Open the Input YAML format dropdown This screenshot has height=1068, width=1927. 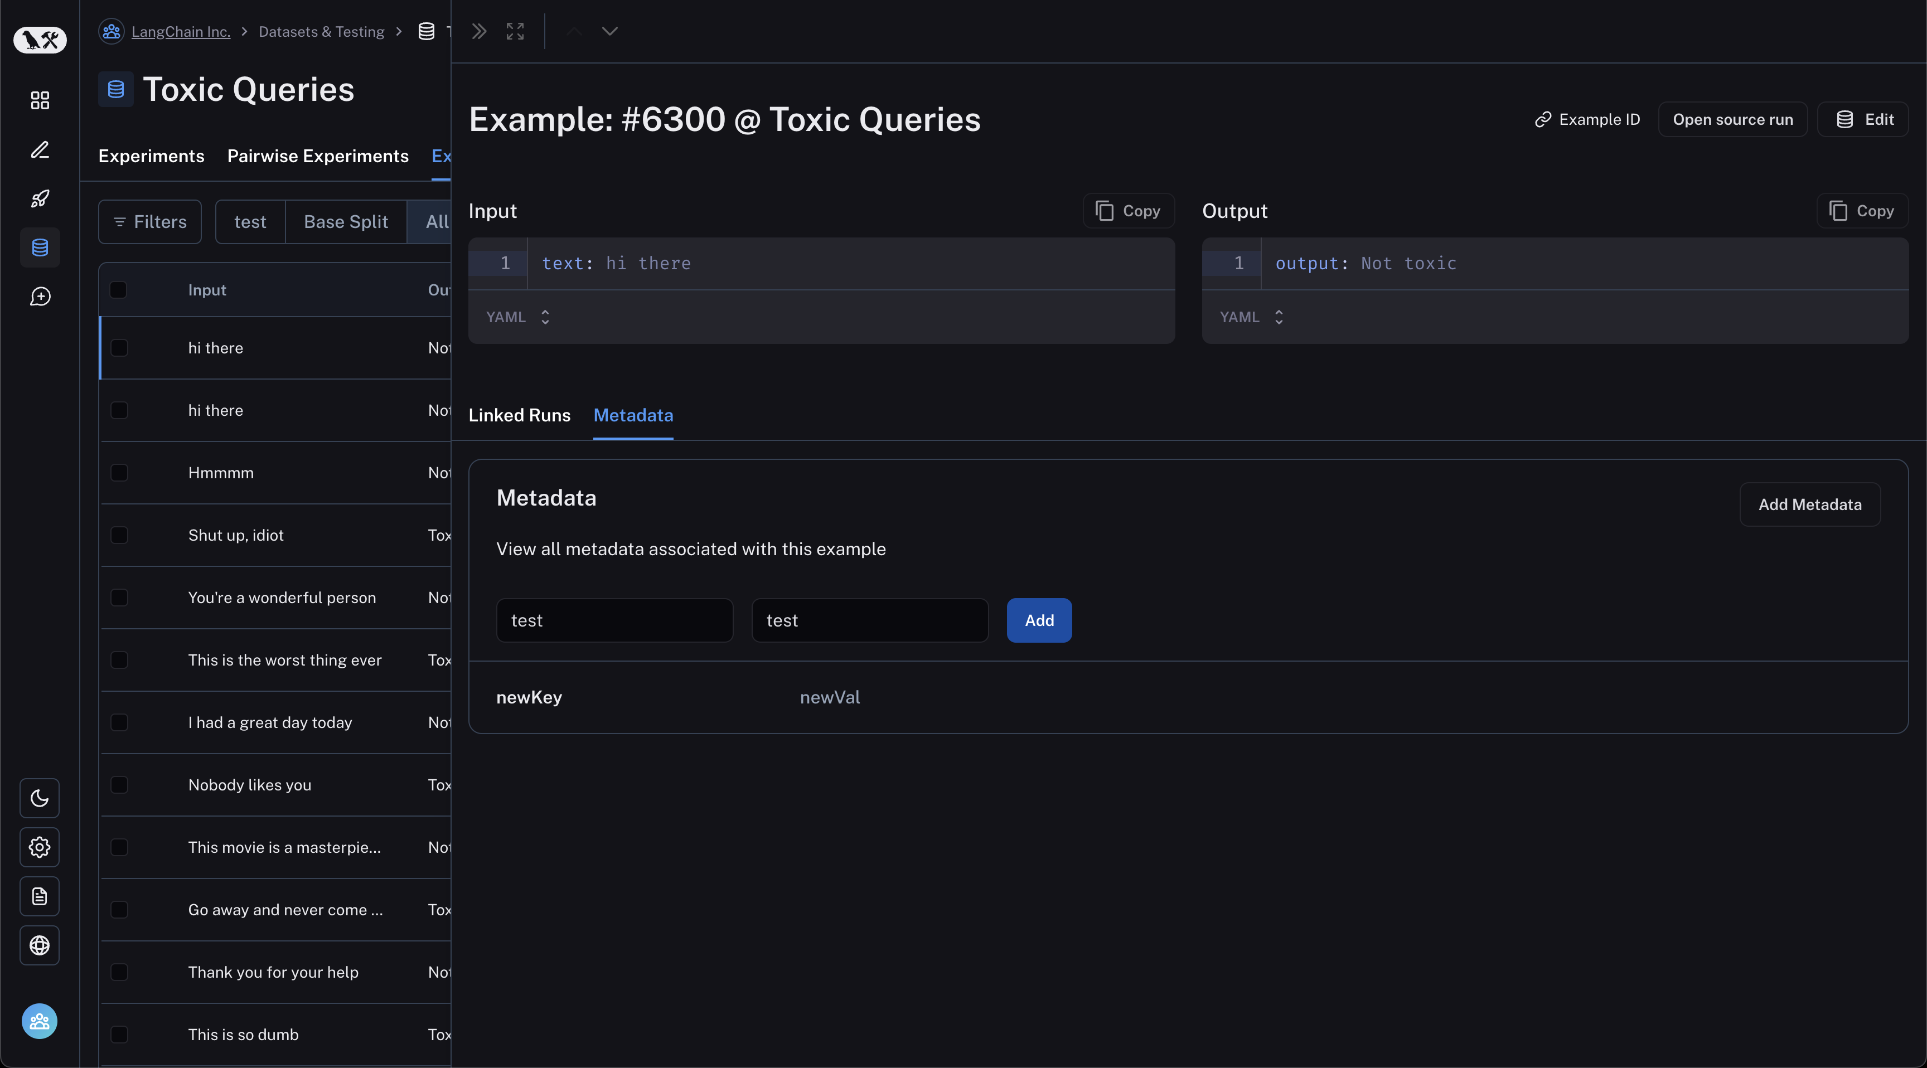517,317
